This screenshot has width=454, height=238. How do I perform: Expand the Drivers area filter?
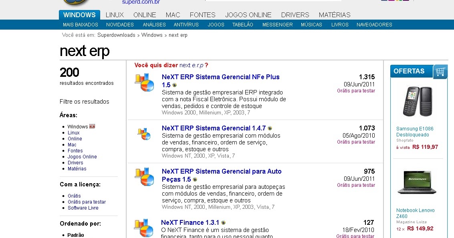(x=75, y=162)
